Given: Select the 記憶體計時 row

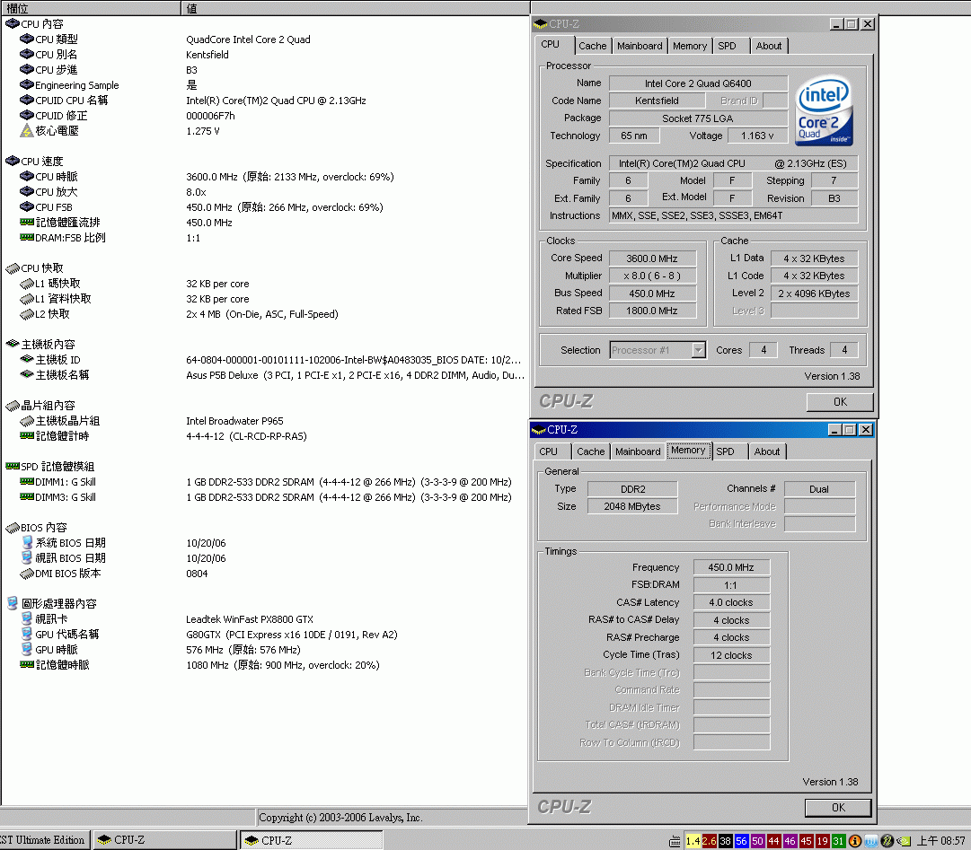Looking at the screenshot, I should [265, 436].
